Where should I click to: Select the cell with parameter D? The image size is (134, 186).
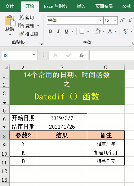point(23,161)
